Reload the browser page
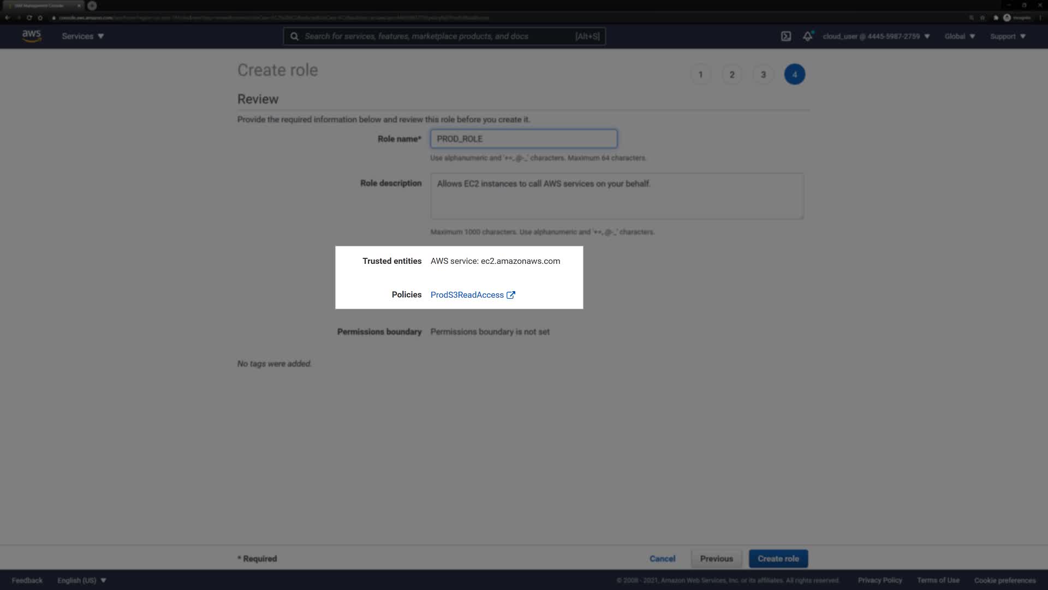The width and height of the screenshot is (1048, 590). click(x=29, y=17)
